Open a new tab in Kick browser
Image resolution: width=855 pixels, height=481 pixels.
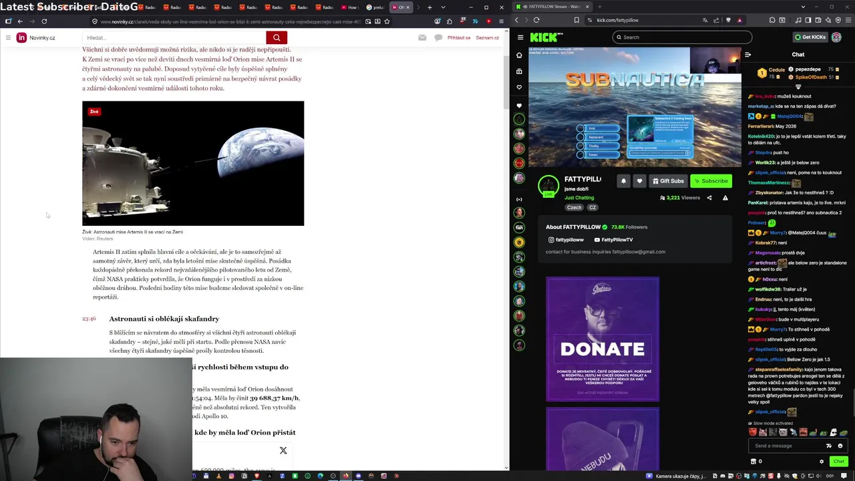[598, 7]
